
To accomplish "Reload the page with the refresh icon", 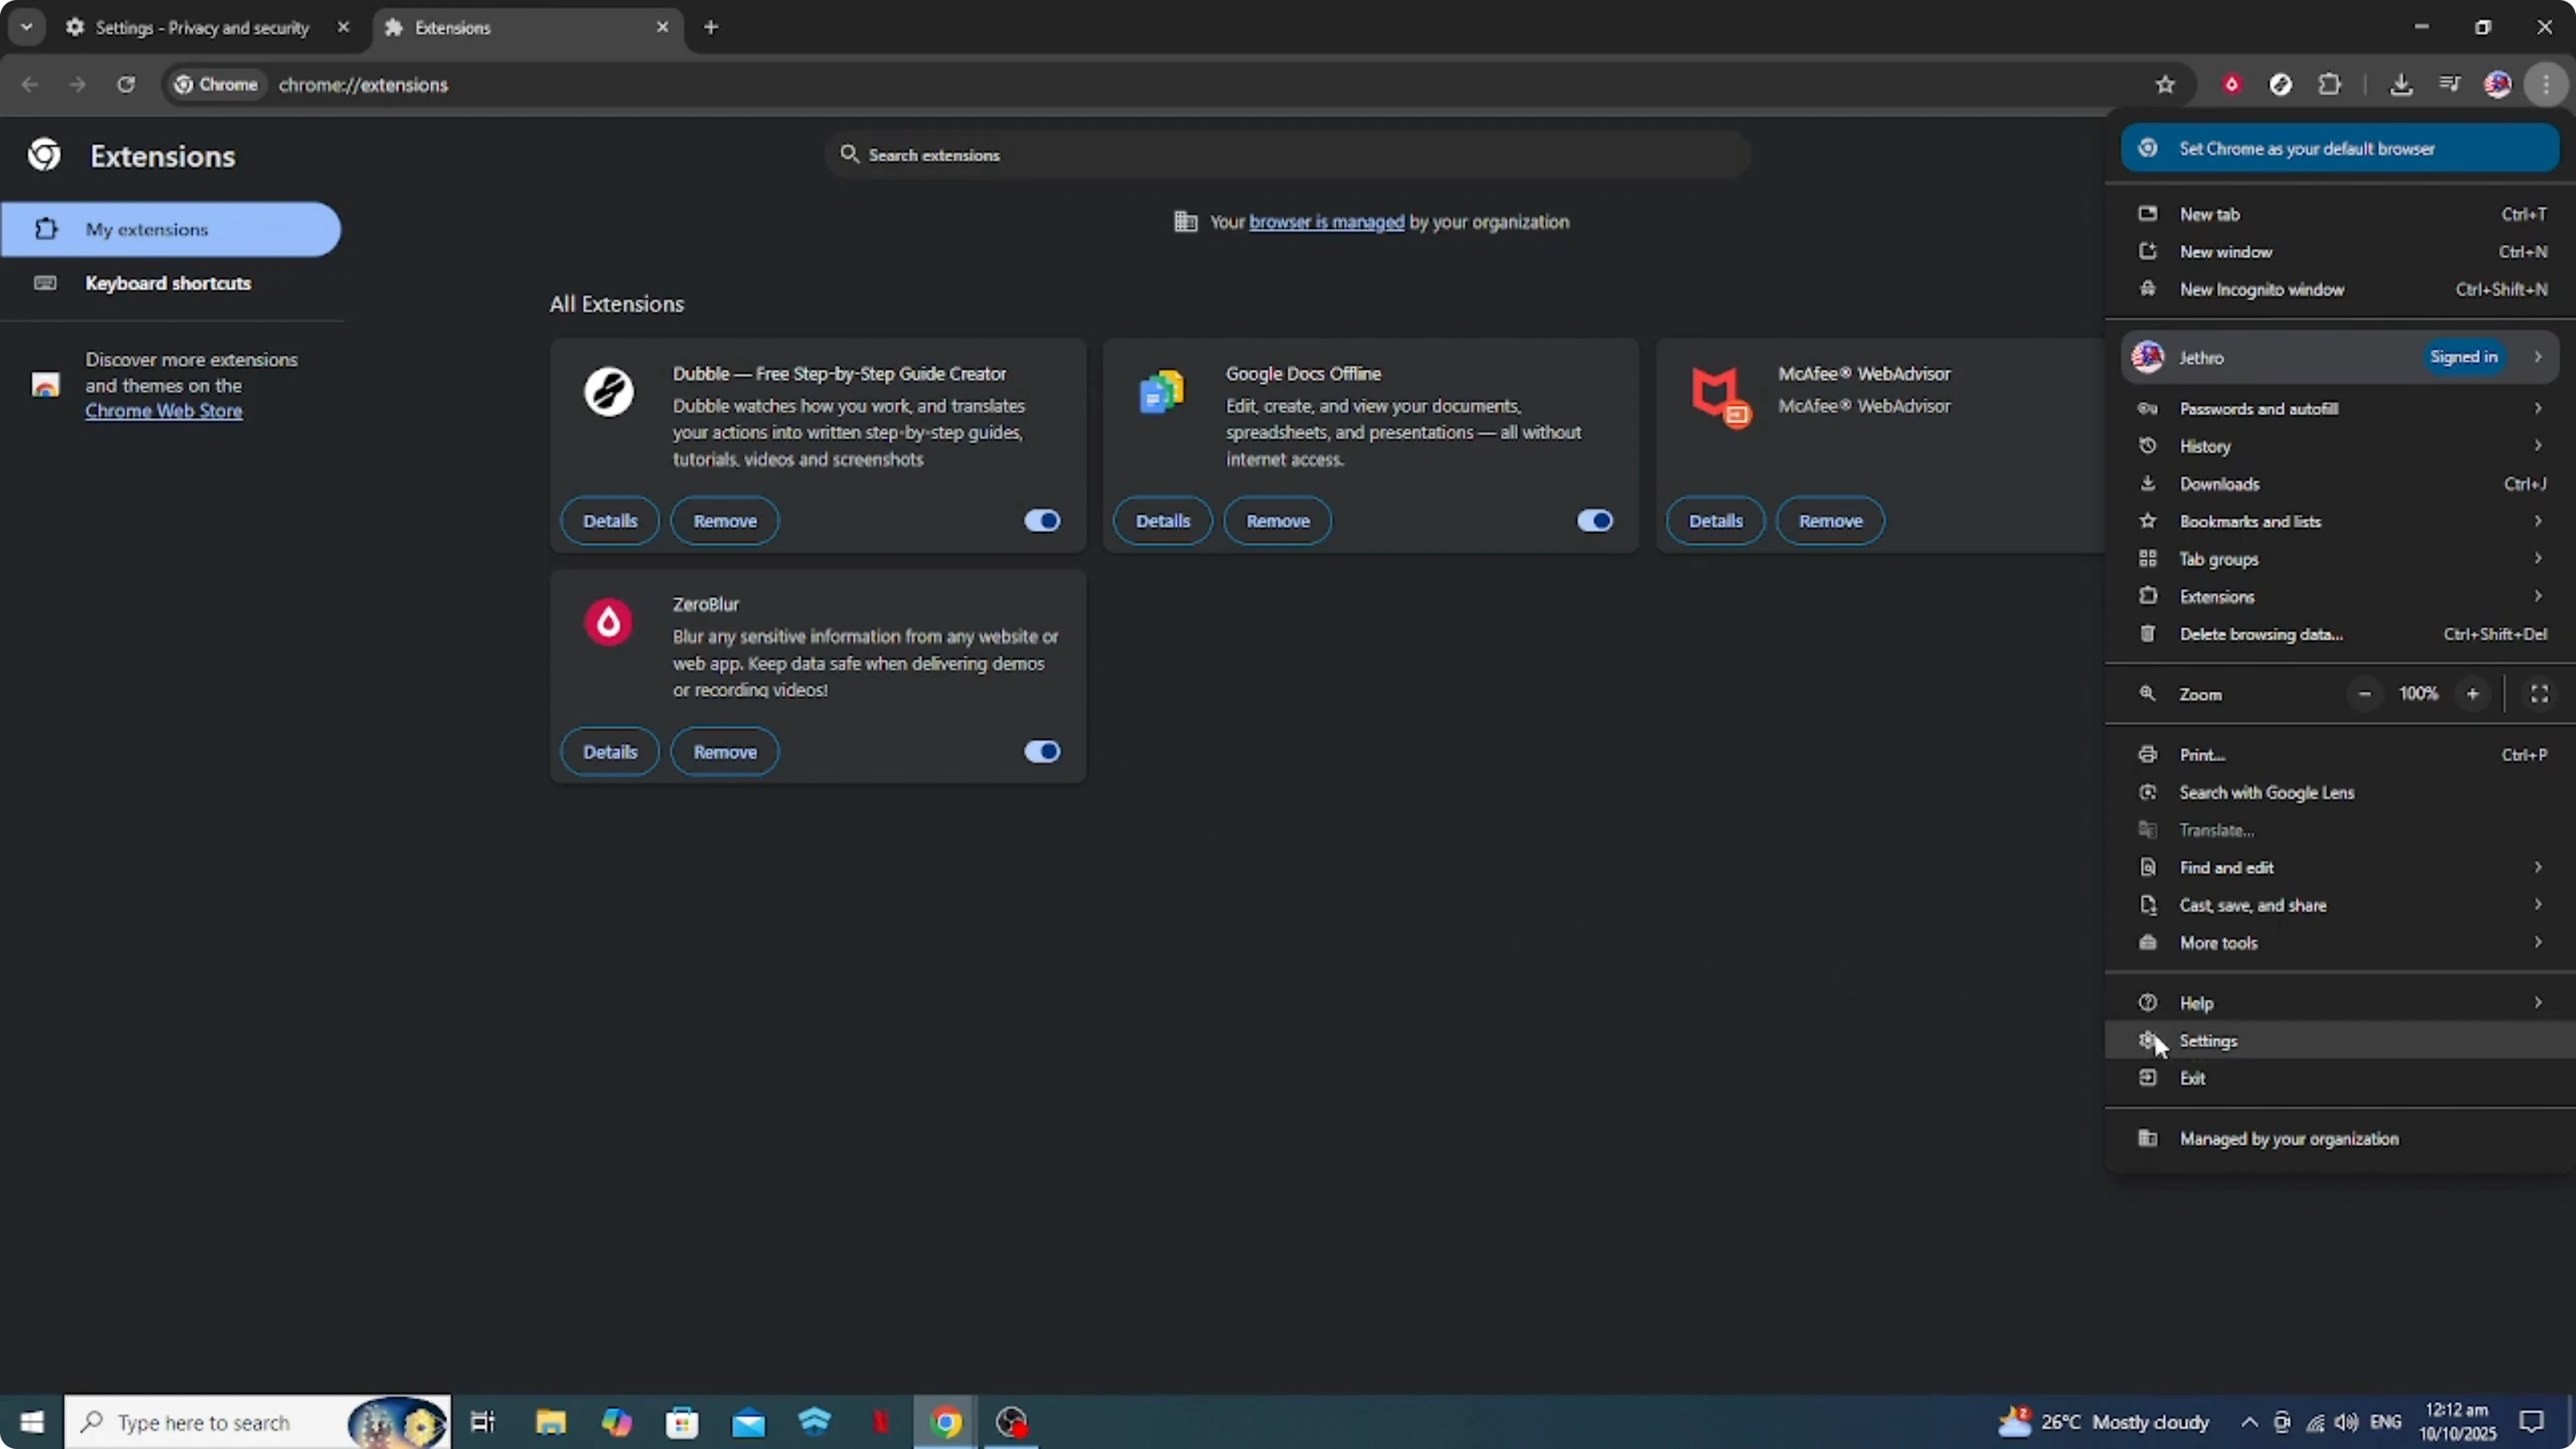I will [x=125, y=84].
